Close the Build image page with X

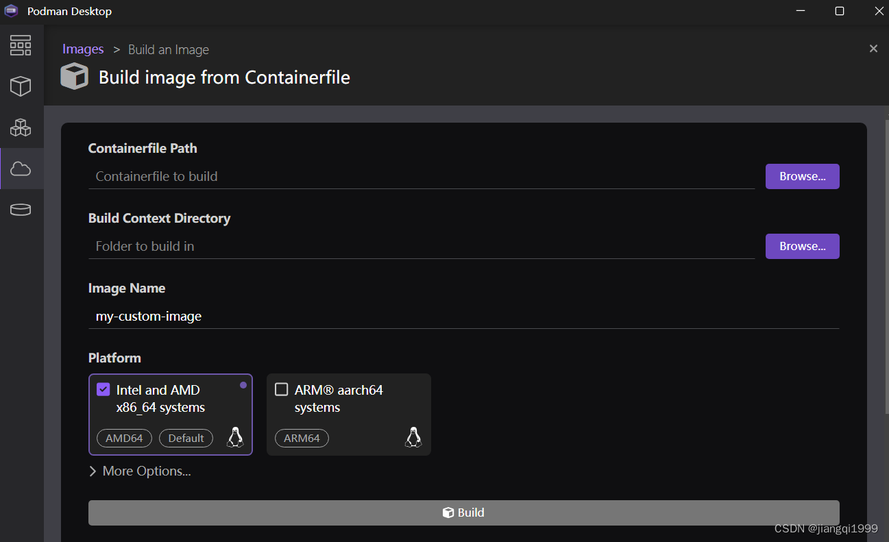873,49
